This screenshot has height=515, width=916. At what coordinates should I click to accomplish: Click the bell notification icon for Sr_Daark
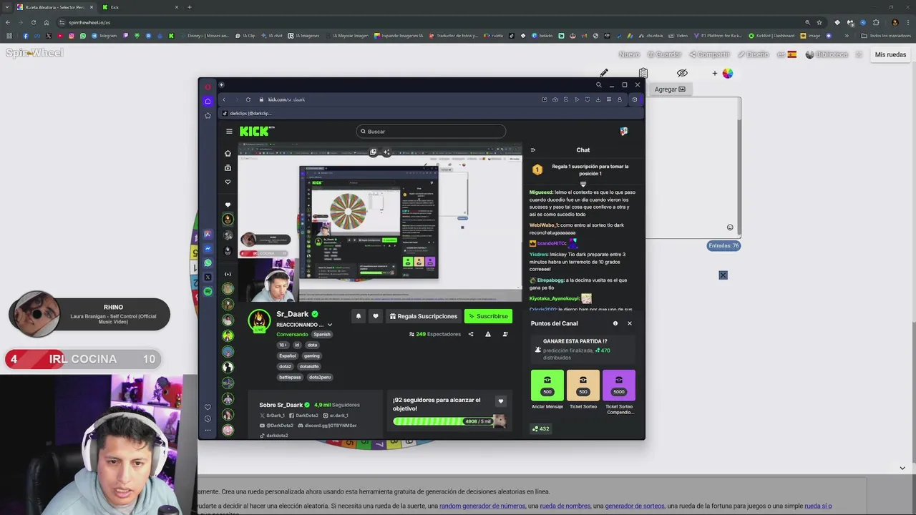[x=359, y=316]
